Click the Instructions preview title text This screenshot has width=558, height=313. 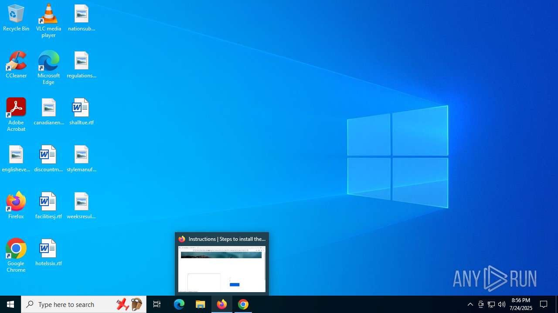pyautogui.click(x=227, y=239)
